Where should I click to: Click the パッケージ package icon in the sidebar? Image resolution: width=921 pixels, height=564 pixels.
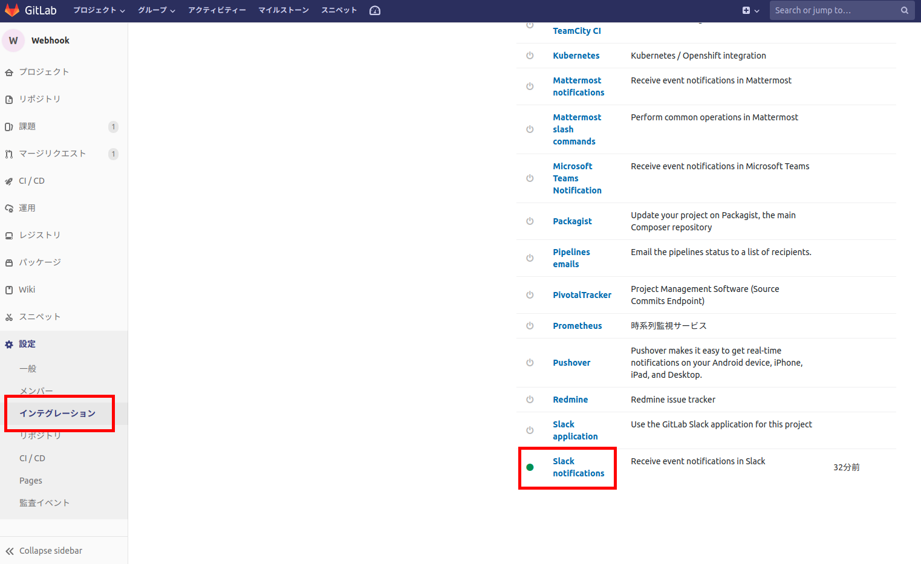[9, 262]
